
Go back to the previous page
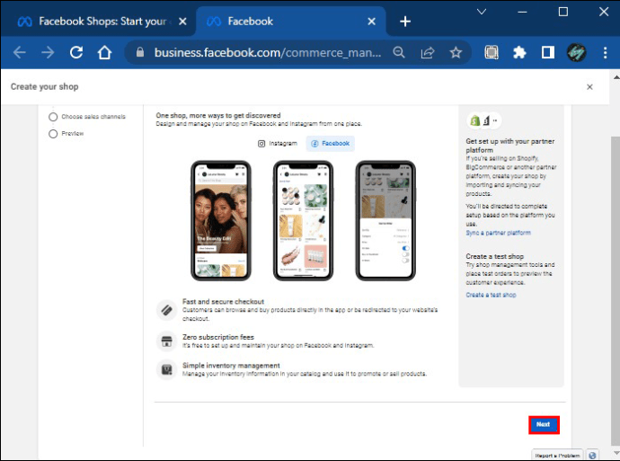click(x=20, y=52)
